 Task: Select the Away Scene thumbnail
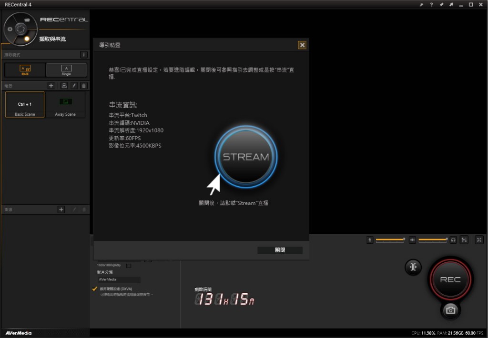click(65, 104)
